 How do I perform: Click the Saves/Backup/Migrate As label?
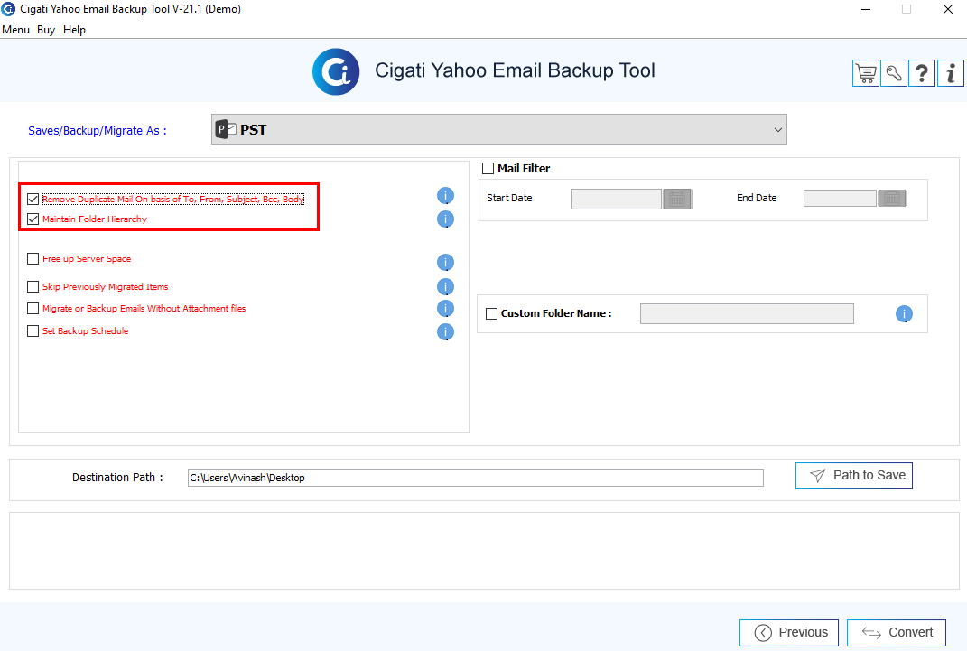(98, 131)
